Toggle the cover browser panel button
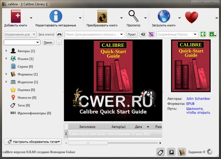Screen dimensions: 221x159 coord(171,152)
